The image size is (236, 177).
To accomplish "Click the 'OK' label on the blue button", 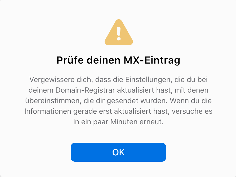I will [x=118, y=152].
